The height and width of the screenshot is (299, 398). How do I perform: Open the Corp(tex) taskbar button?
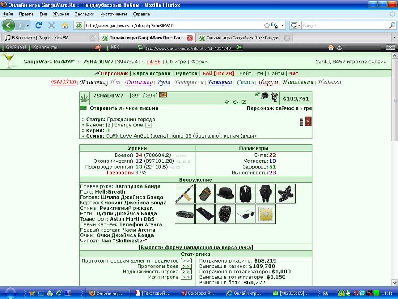click(199, 293)
